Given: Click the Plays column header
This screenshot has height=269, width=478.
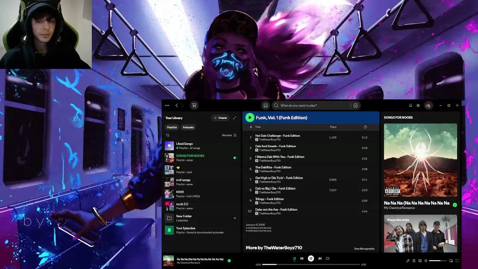Looking at the screenshot, I should pyautogui.click(x=333, y=127).
